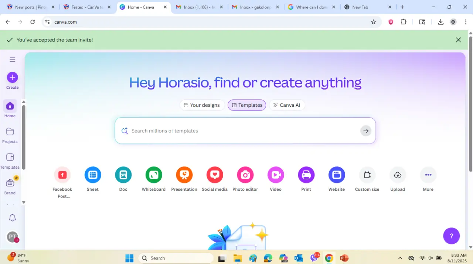473x264 pixels.
Task: Go to Home in the sidebar
Action: [x=10, y=109]
